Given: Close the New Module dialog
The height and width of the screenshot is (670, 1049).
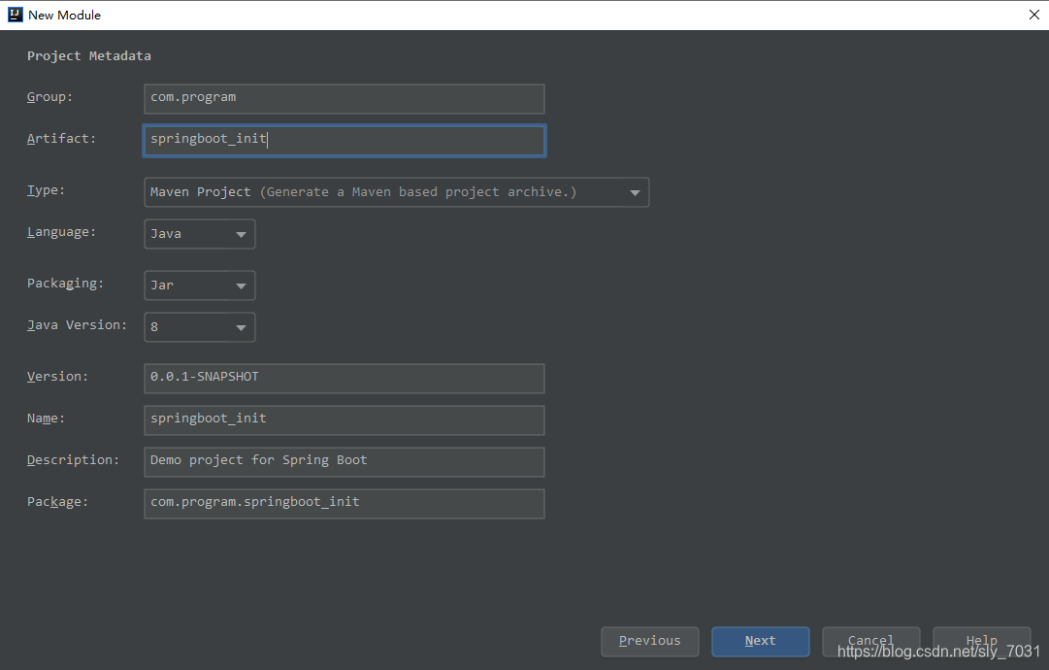Looking at the screenshot, I should 1033,15.
